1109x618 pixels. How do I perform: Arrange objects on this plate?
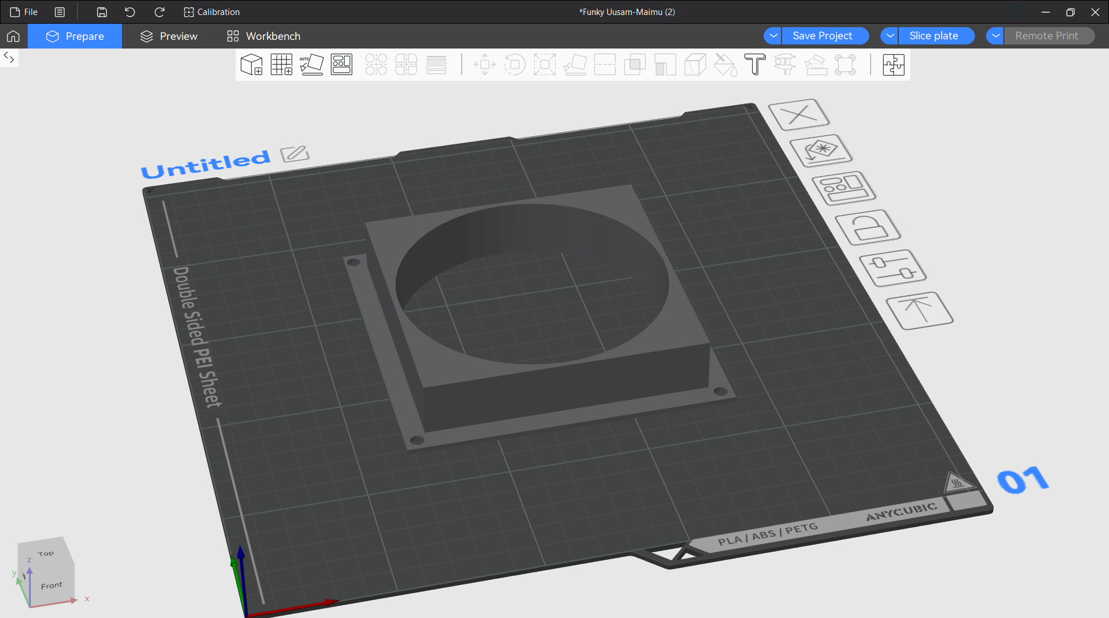[844, 188]
